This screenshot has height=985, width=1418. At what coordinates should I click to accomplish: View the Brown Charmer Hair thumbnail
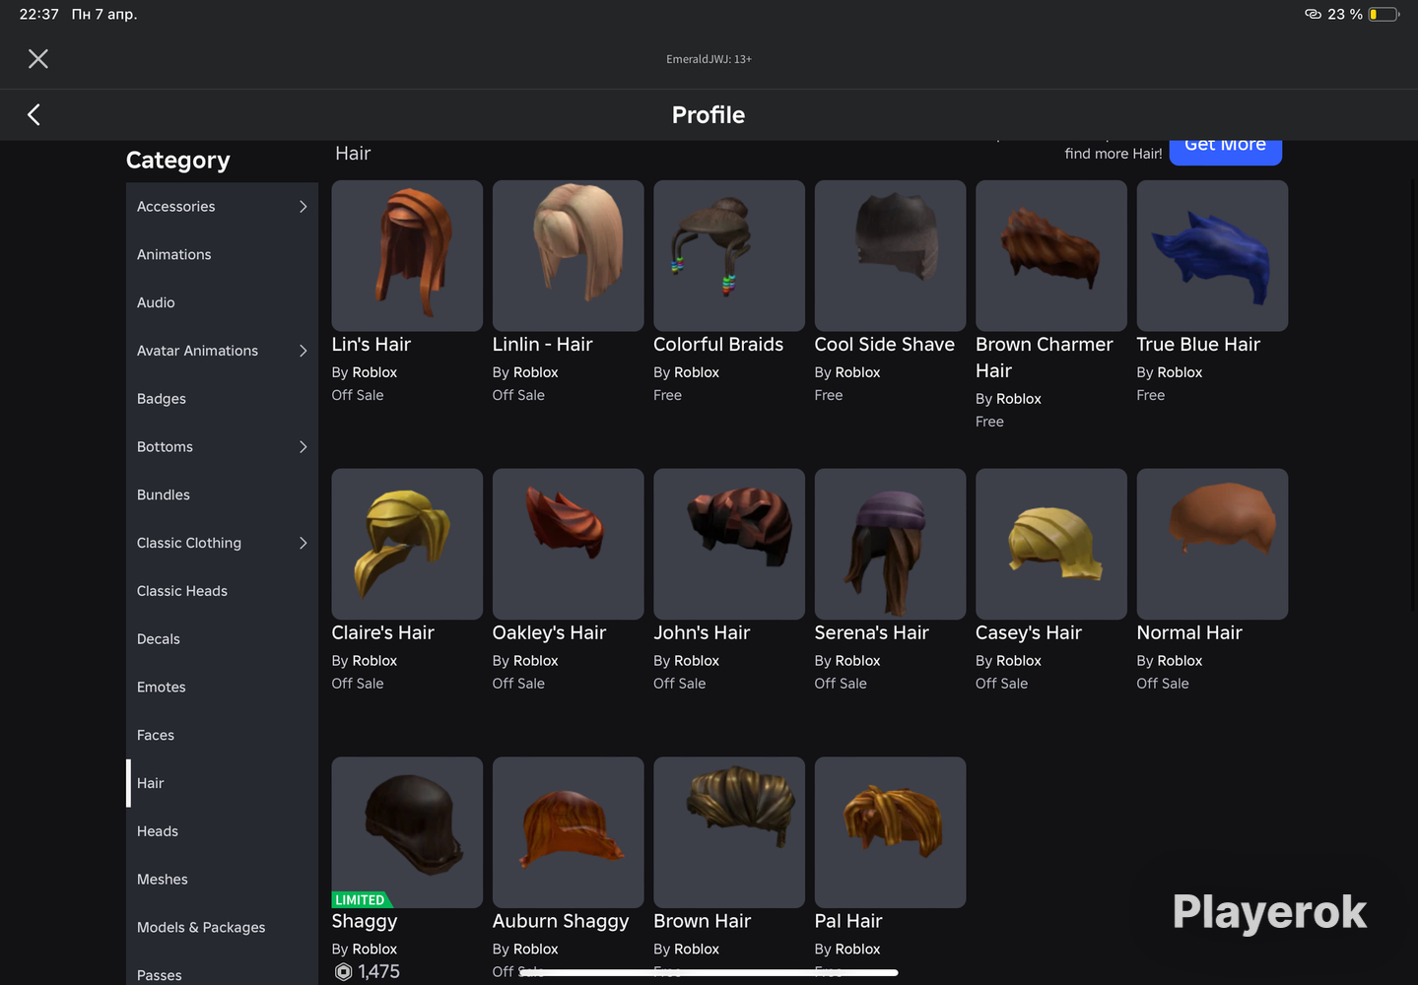1051,256
